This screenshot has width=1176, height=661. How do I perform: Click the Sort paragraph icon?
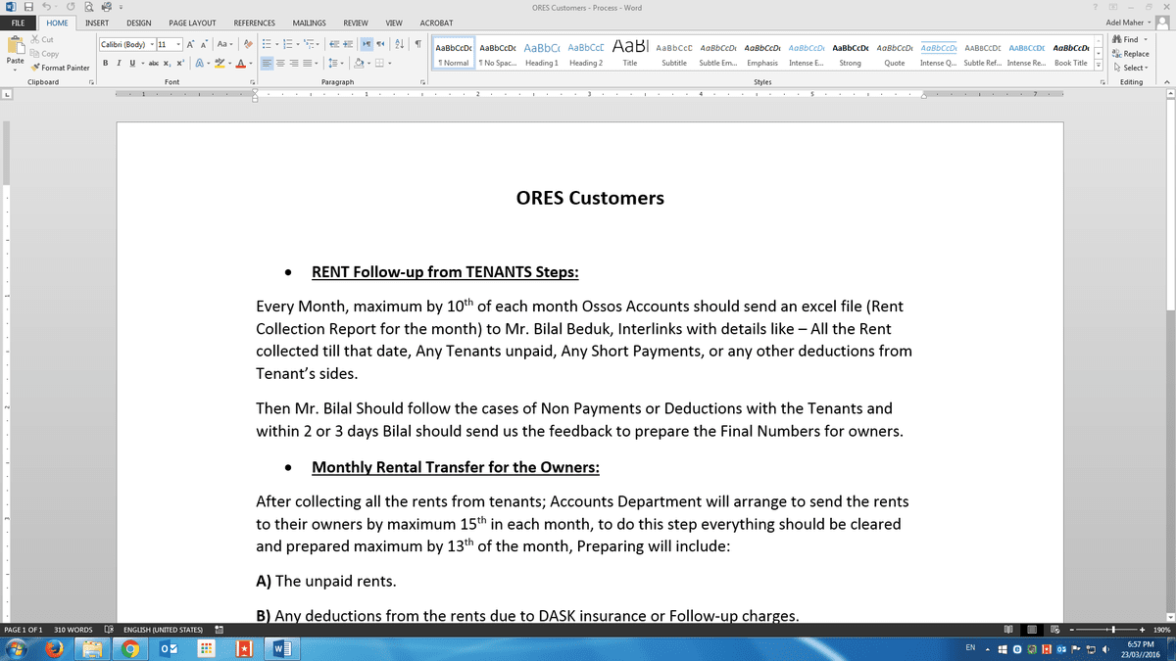(399, 44)
